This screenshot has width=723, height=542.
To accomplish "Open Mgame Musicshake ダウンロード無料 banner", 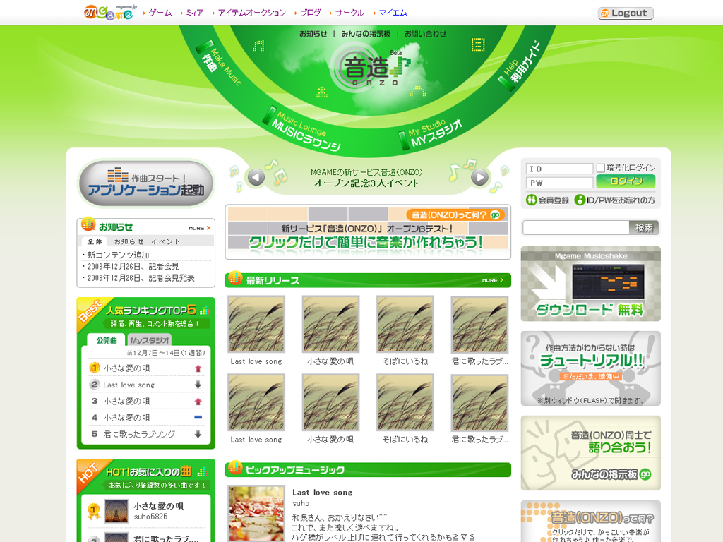I will point(591,284).
